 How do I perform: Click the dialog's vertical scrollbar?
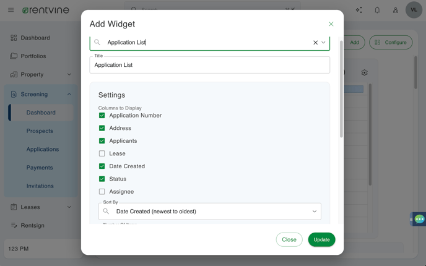[341, 89]
